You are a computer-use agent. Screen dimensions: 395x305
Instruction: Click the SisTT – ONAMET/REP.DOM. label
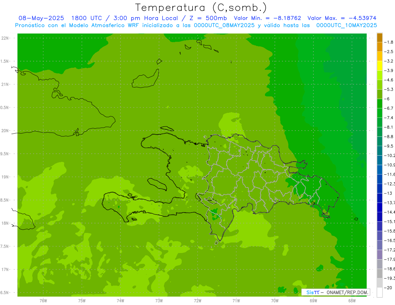pyautogui.click(x=336, y=292)
